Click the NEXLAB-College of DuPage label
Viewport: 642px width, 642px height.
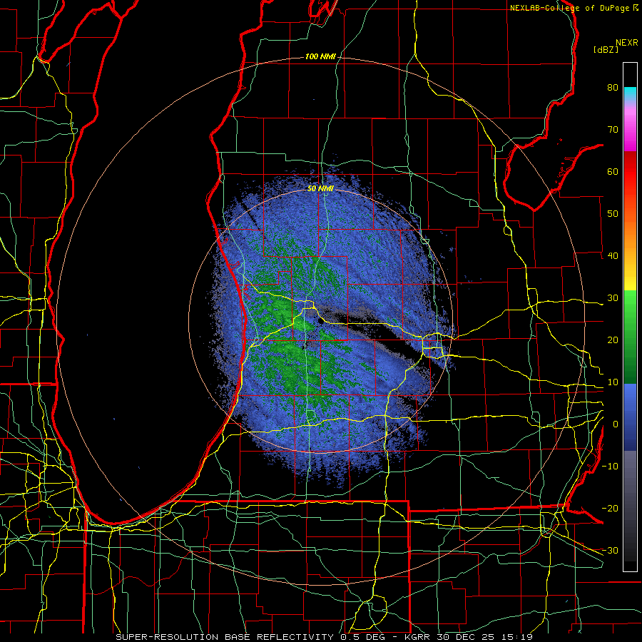click(x=571, y=8)
